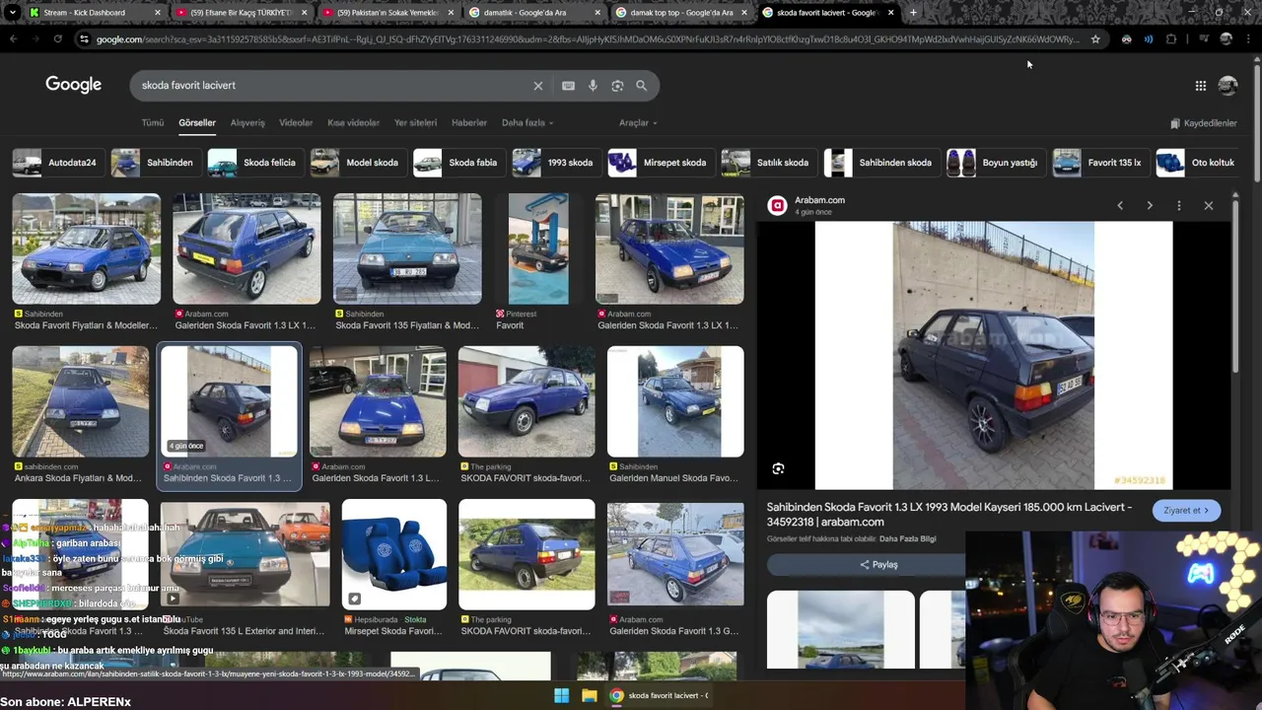Click Chrome taskbar item skoda favorit lacivert
The width and height of the screenshot is (1262, 710).
pos(659,695)
